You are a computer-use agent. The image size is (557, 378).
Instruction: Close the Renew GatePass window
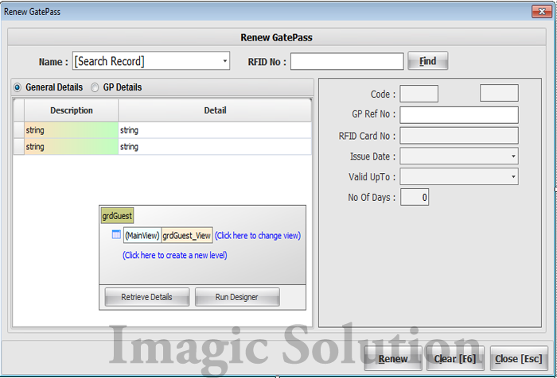(541, 11)
